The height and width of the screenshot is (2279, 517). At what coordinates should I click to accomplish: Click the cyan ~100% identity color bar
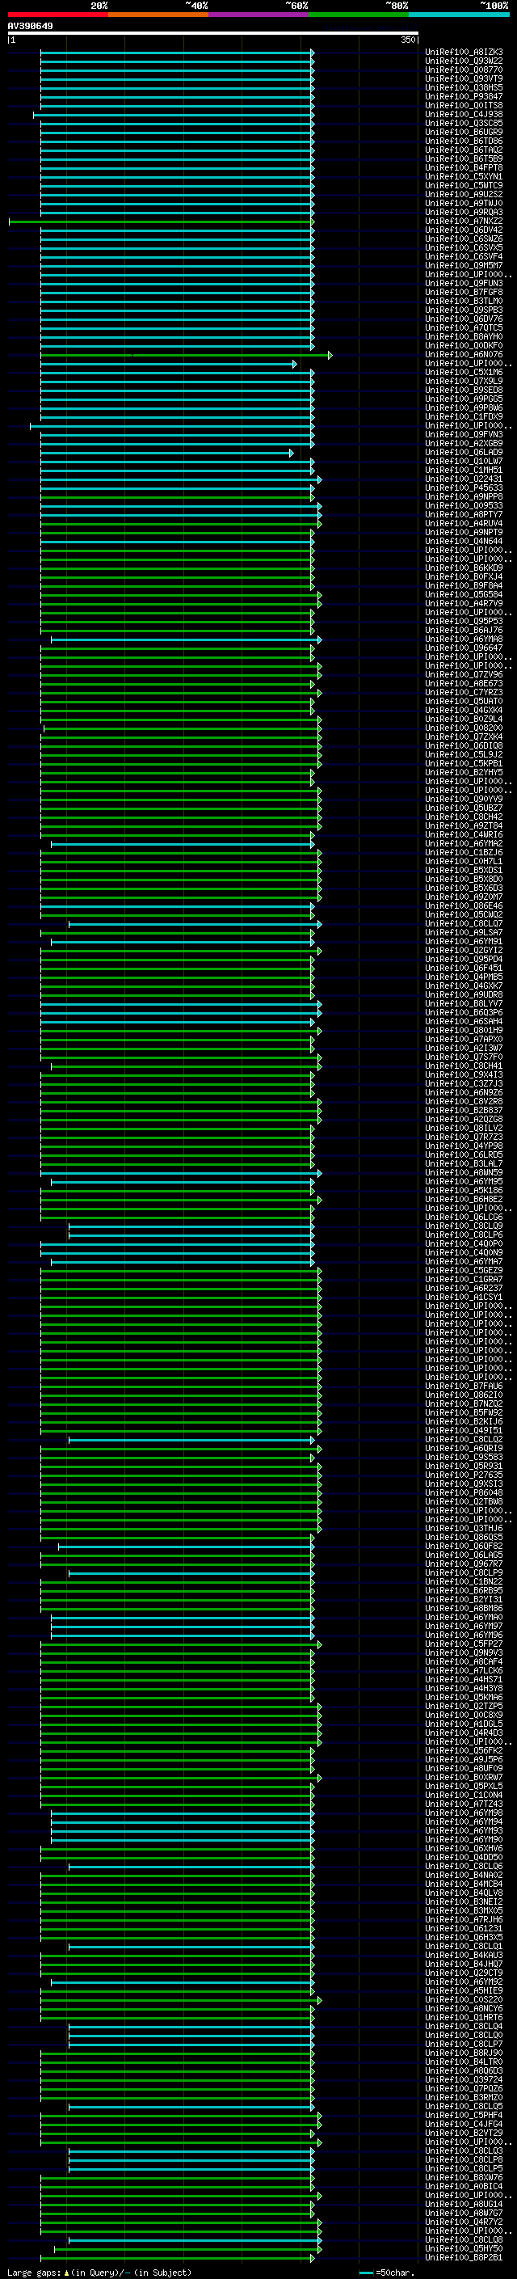click(459, 15)
